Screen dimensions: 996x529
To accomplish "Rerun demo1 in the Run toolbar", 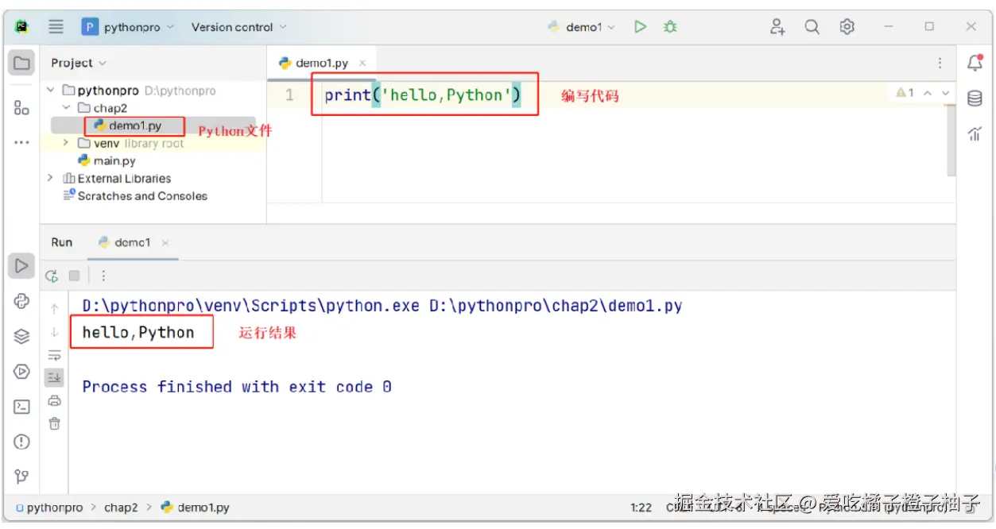I will (x=52, y=276).
